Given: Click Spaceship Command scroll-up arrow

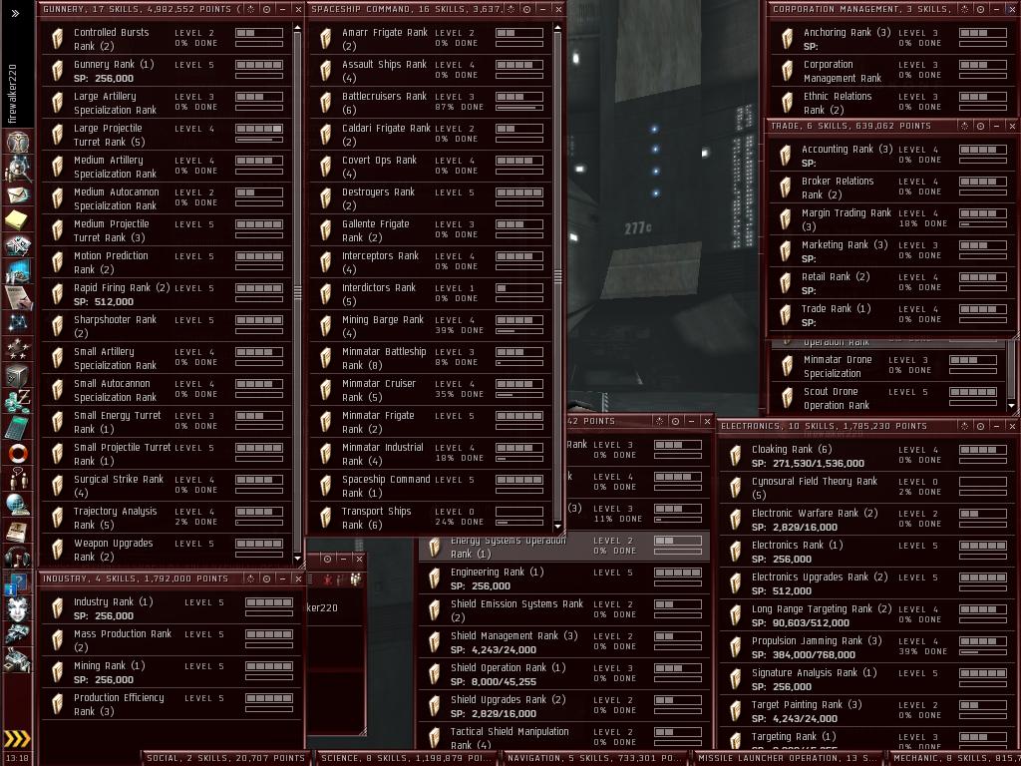Looking at the screenshot, I should (x=557, y=28).
